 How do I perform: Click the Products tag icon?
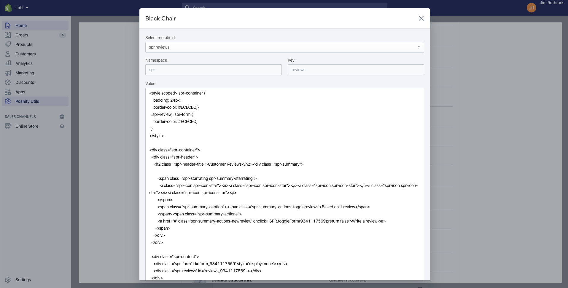pyautogui.click(x=8, y=44)
